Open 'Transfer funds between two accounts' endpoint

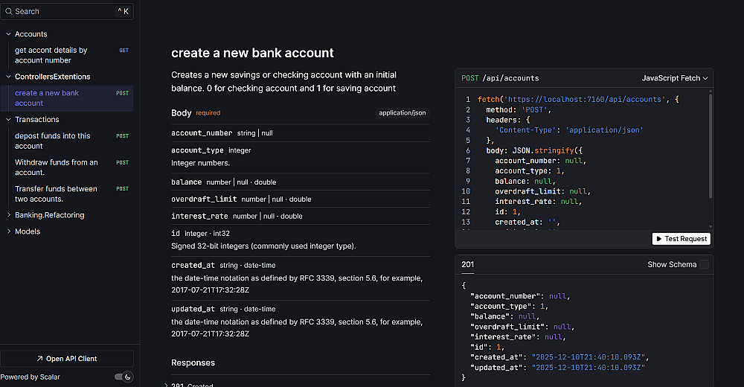56,193
